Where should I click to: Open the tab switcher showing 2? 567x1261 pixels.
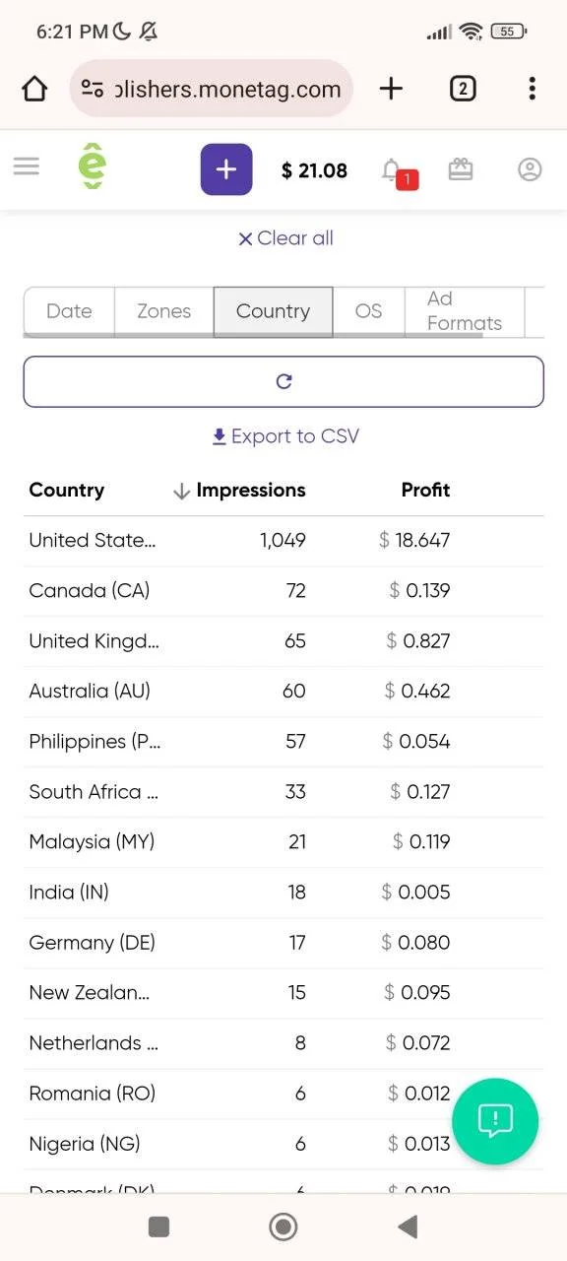click(x=463, y=89)
